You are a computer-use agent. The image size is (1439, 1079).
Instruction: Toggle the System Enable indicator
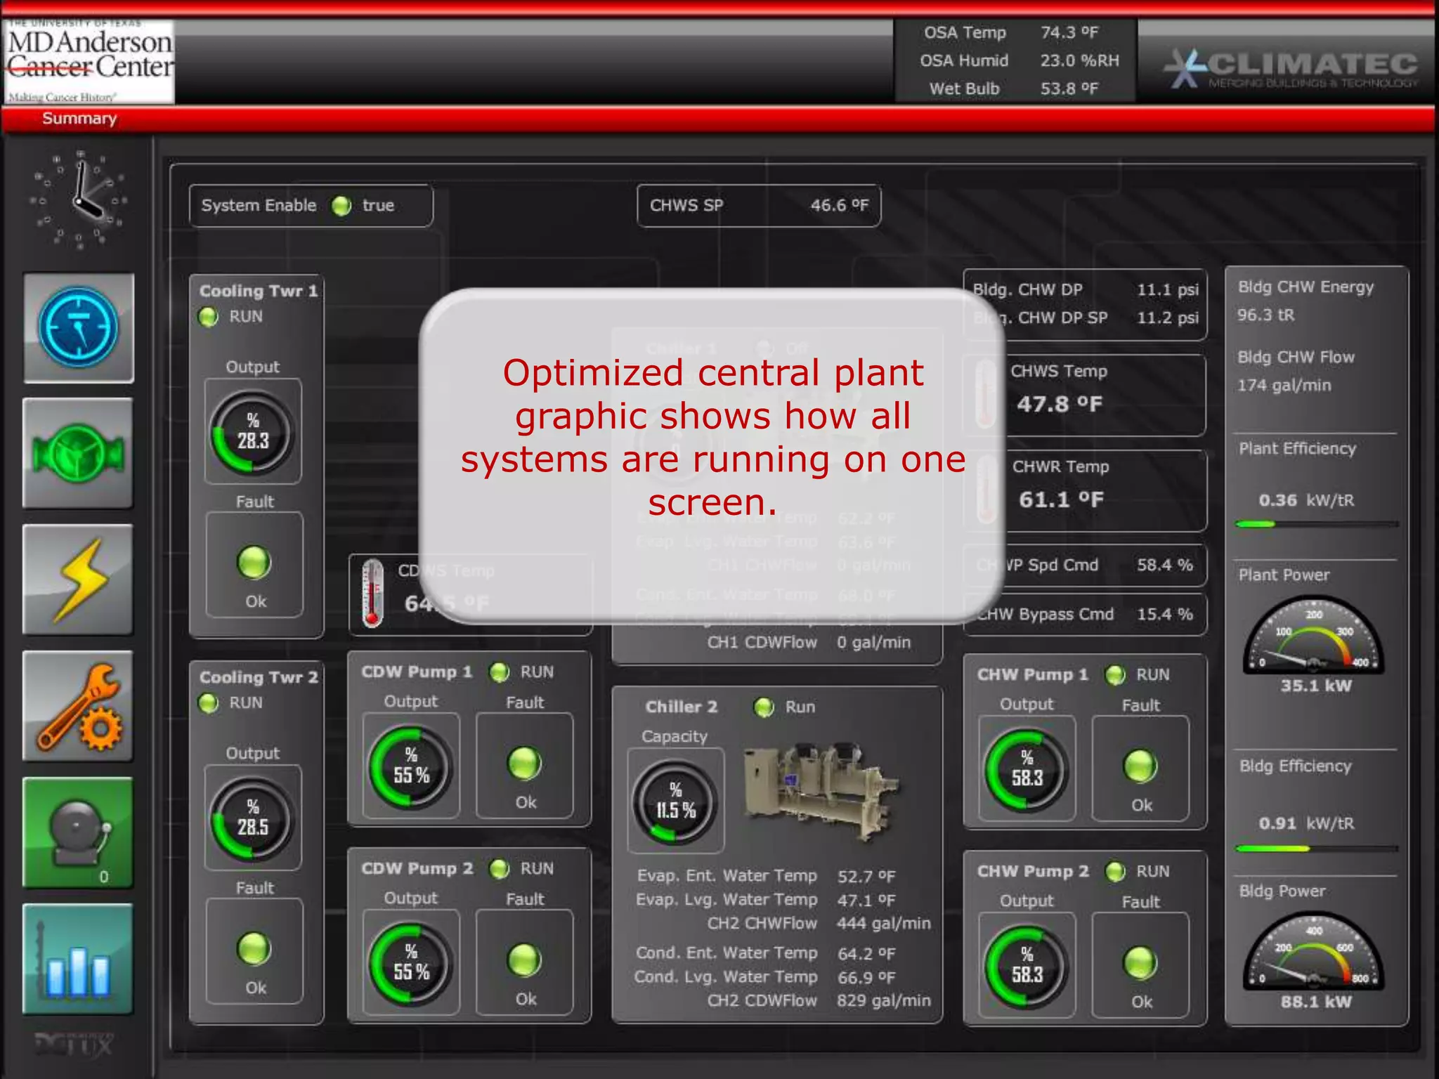tap(341, 206)
